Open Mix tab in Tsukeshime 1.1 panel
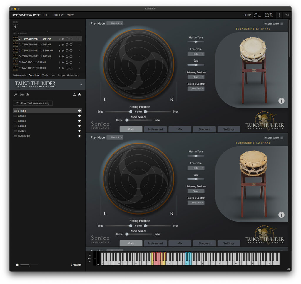301x284 pixels. click(x=180, y=129)
